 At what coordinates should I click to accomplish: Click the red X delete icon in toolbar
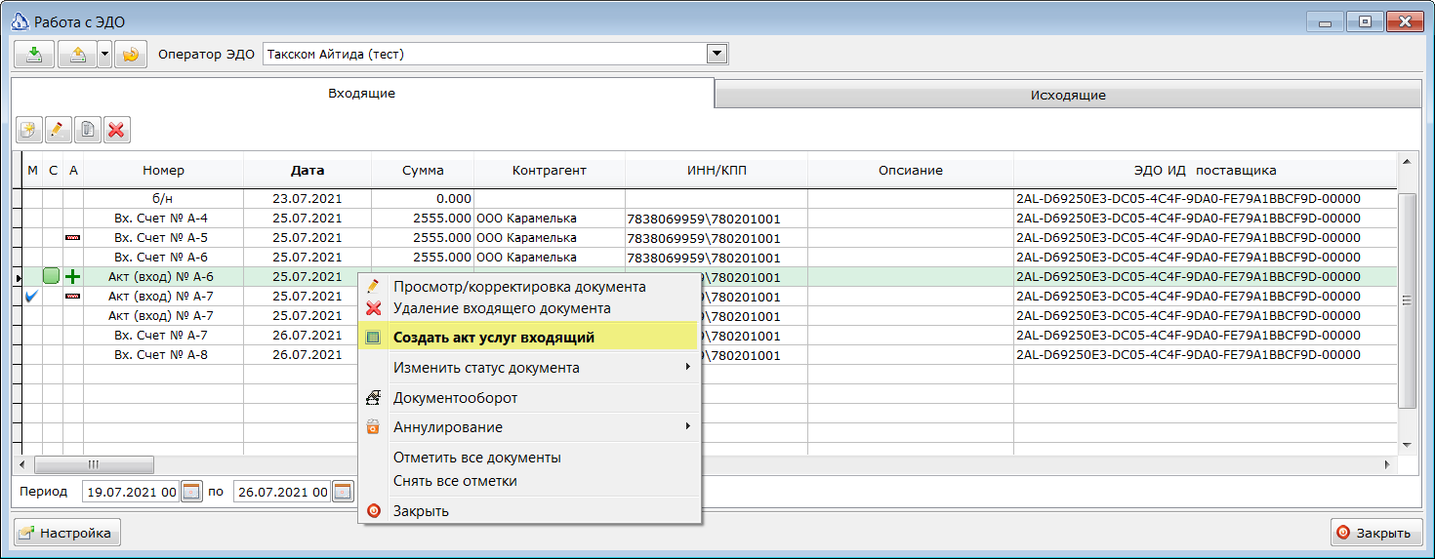(x=117, y=129)
